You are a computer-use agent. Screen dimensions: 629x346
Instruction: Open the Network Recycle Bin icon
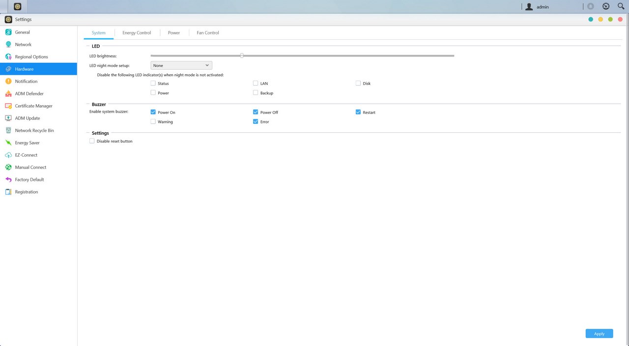[x=8, y=130]
